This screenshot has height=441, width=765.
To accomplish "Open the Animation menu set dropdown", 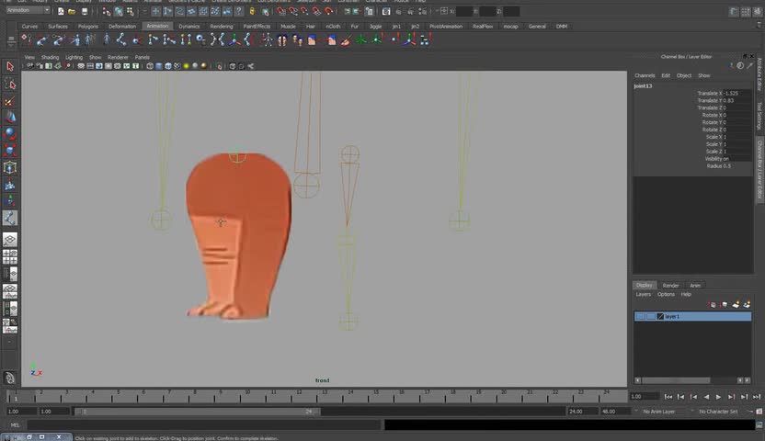I will (x=28, y=10).
